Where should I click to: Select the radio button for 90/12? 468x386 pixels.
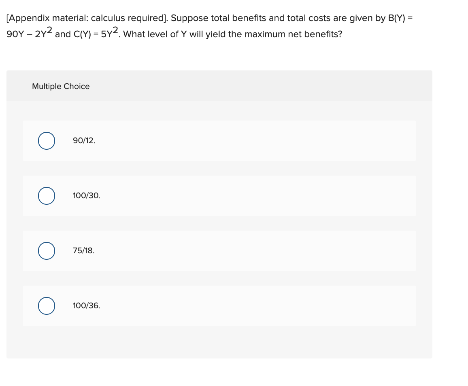(x=47, y=141)
